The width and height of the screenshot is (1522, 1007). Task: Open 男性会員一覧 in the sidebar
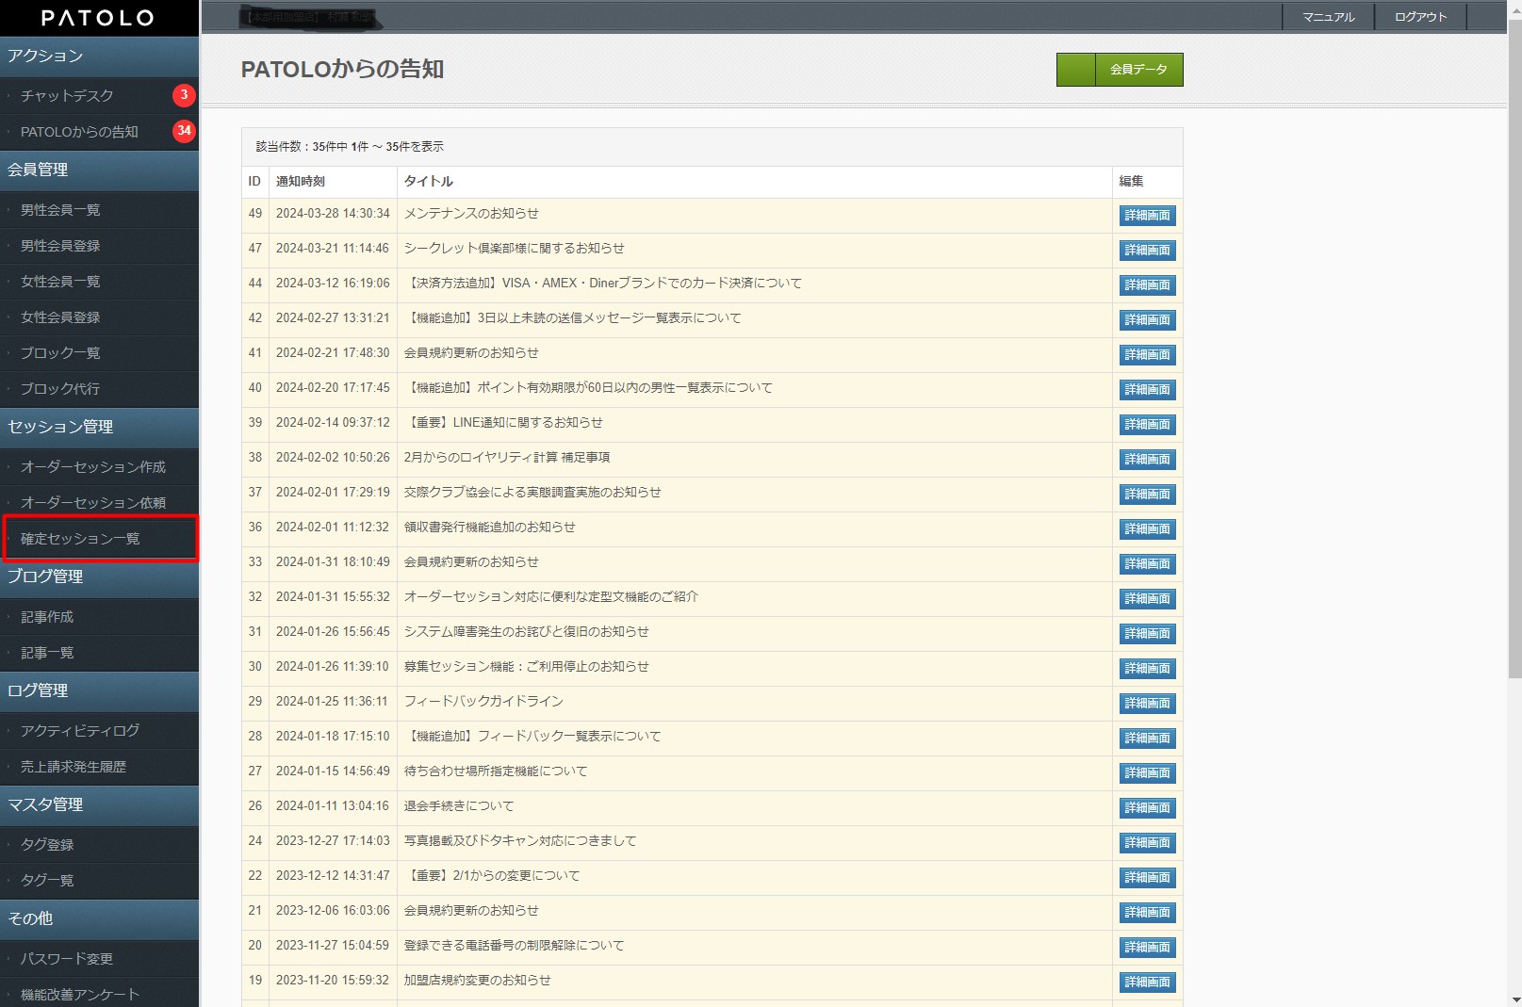click(x=99, y=209)
